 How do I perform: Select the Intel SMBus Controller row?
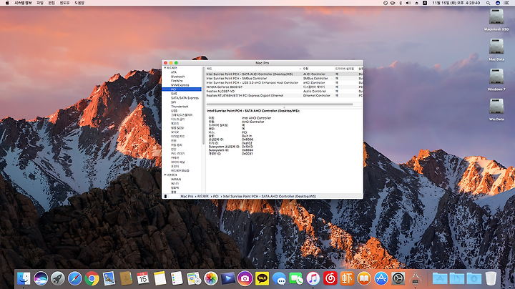[x=284, y=79]
